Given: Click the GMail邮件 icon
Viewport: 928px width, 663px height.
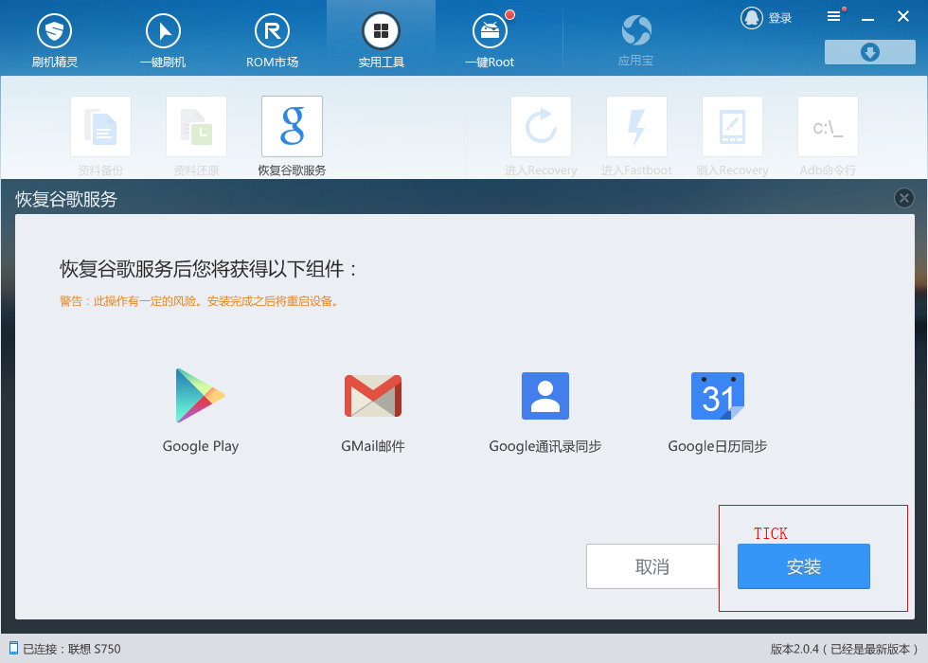Looking at the screenshot, I should (373, 396).
